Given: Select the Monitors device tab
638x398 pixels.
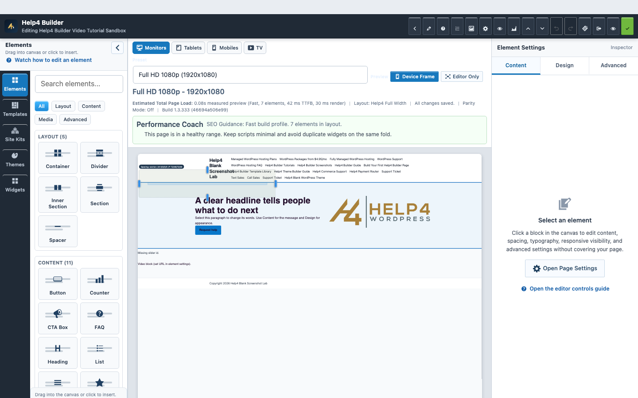Looking at the screenshot, I should [151, 48].
